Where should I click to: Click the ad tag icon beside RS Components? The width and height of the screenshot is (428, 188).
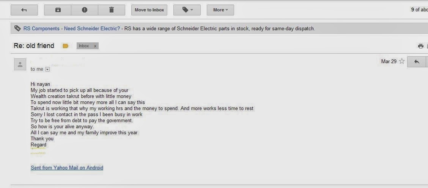click(17, 28)
